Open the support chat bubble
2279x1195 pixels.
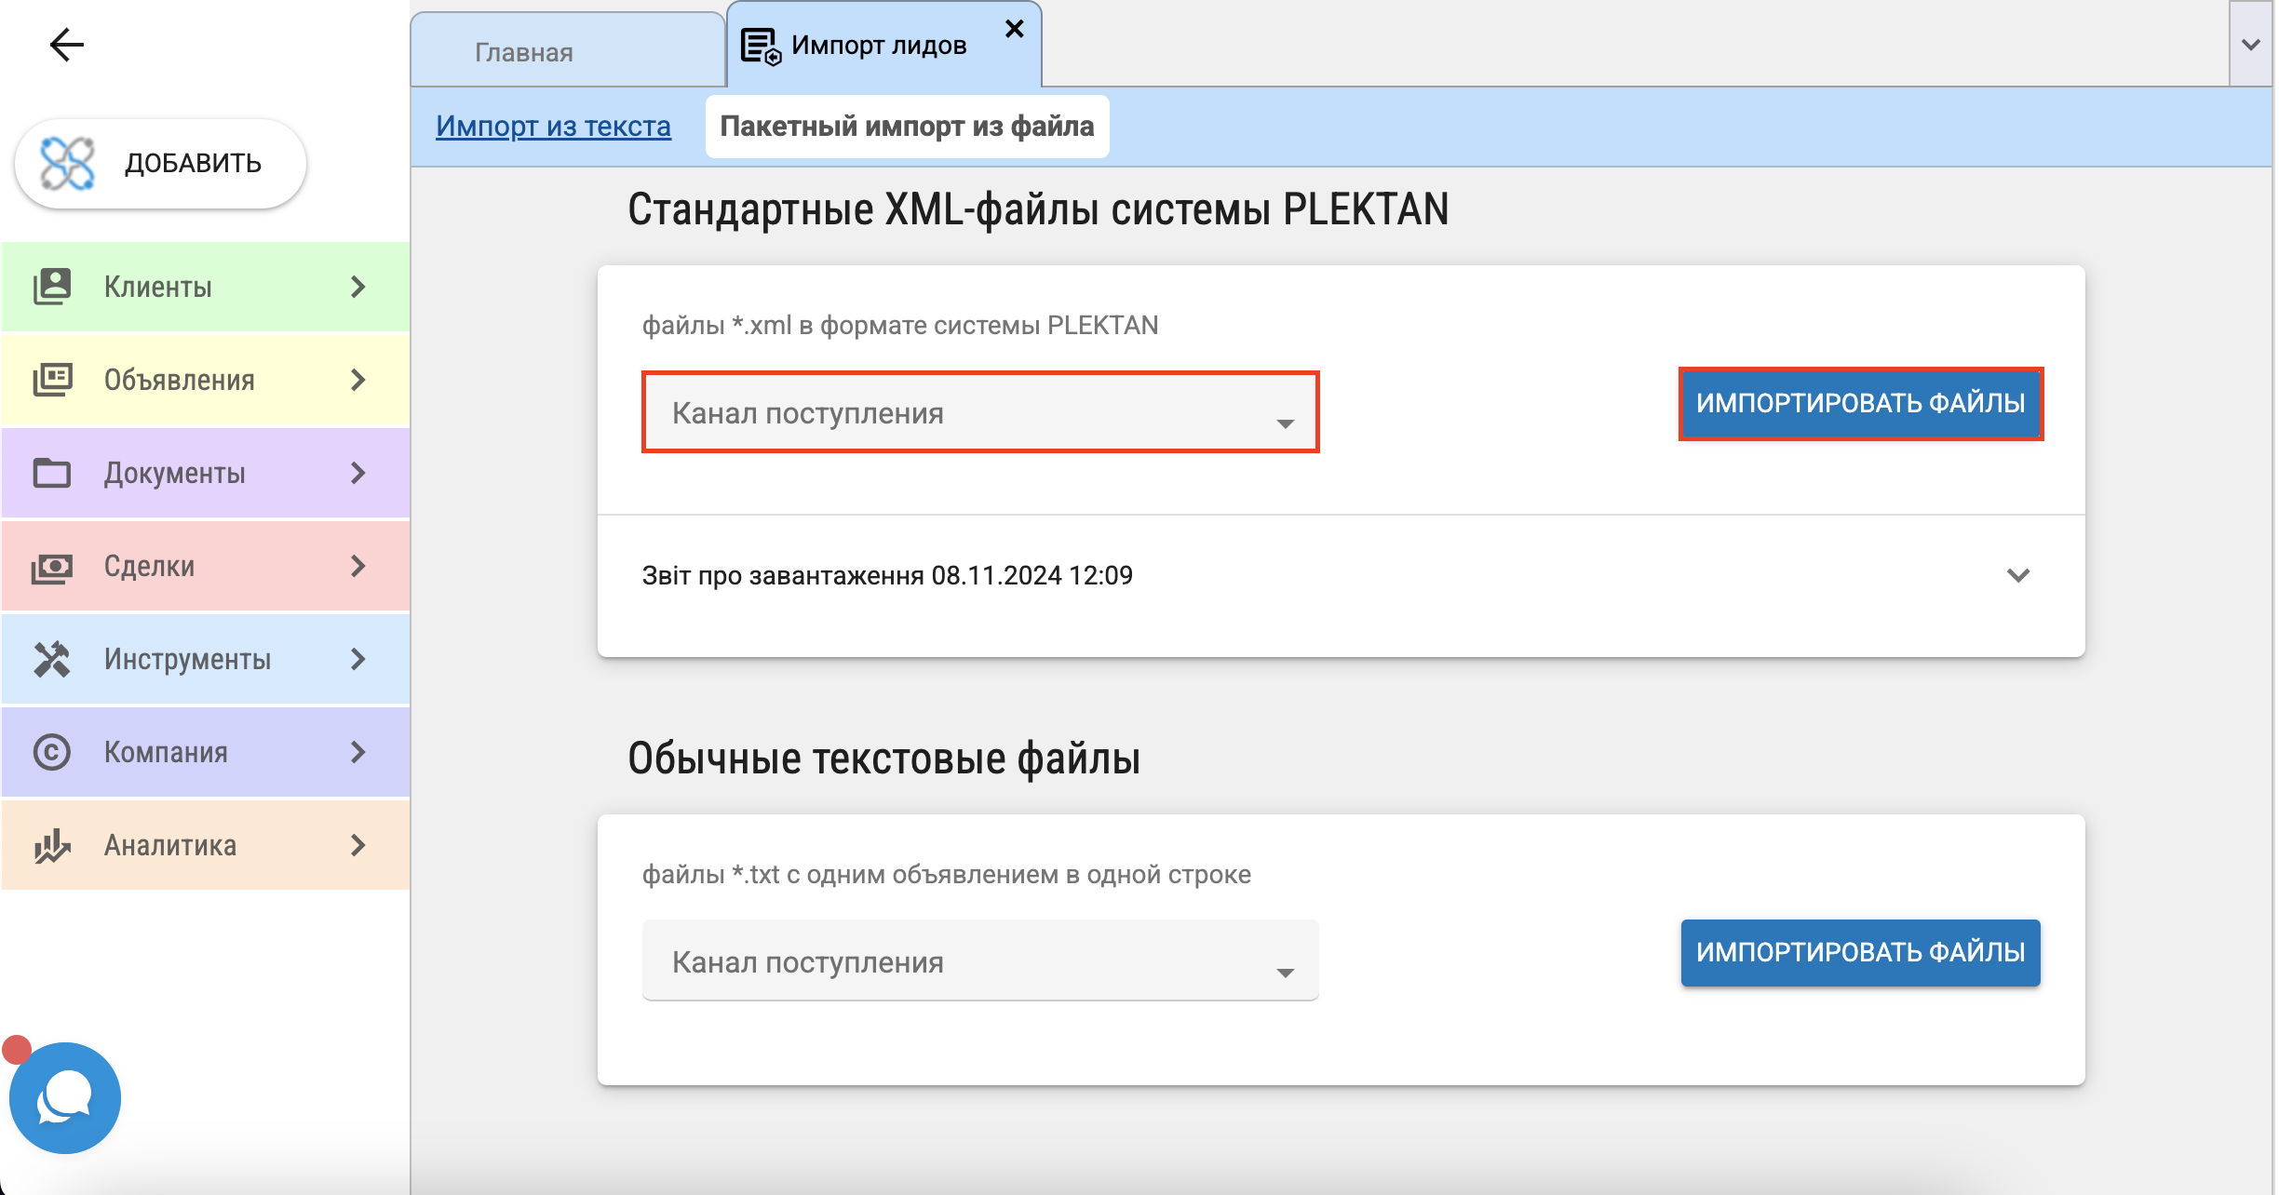pos(65,1098)
